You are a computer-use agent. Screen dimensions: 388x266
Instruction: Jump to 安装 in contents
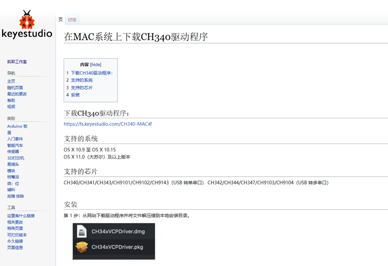(75, 95)
